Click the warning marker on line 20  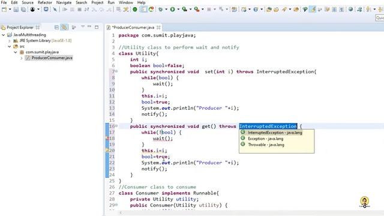pos(107,151)
